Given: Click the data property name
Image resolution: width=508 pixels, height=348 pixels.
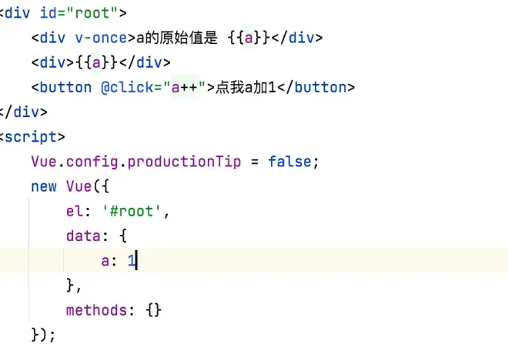Looking at the screenshot, I should tap(83, 236).
